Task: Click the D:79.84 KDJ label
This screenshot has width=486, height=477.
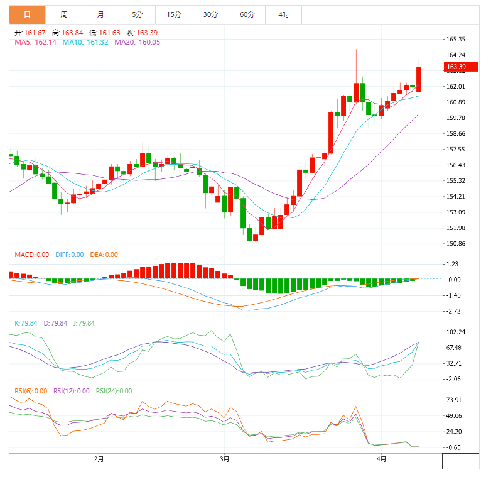Action: pyautogui.click(x=55, y=323)
